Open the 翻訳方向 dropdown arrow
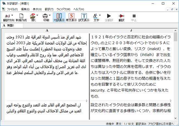Screen dimensions: 179x126 coord(12,15)
